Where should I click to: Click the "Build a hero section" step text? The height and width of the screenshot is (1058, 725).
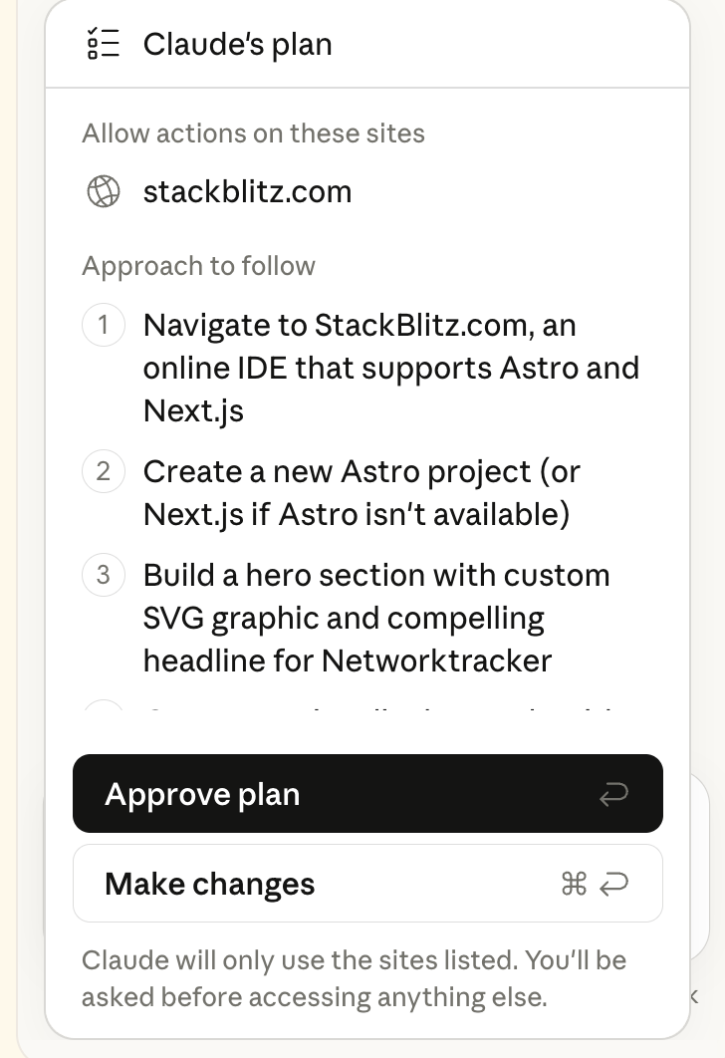click(x=375, y=618)
